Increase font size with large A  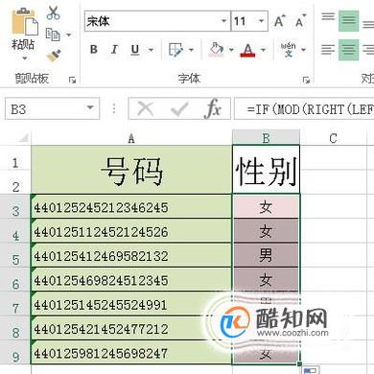279,21
